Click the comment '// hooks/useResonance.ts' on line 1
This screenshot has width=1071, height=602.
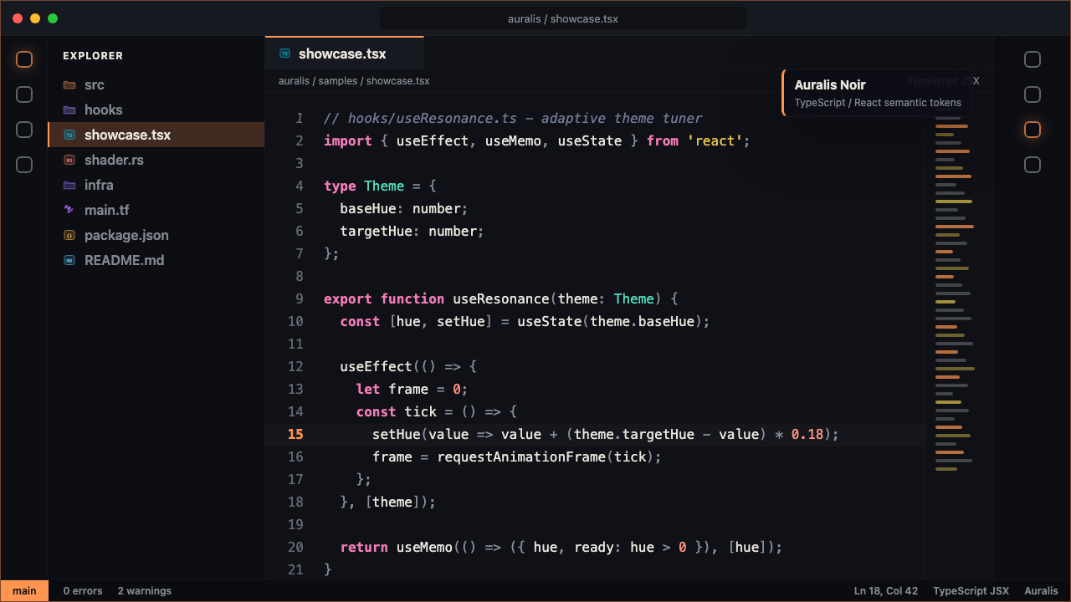[x=421, y=118]
